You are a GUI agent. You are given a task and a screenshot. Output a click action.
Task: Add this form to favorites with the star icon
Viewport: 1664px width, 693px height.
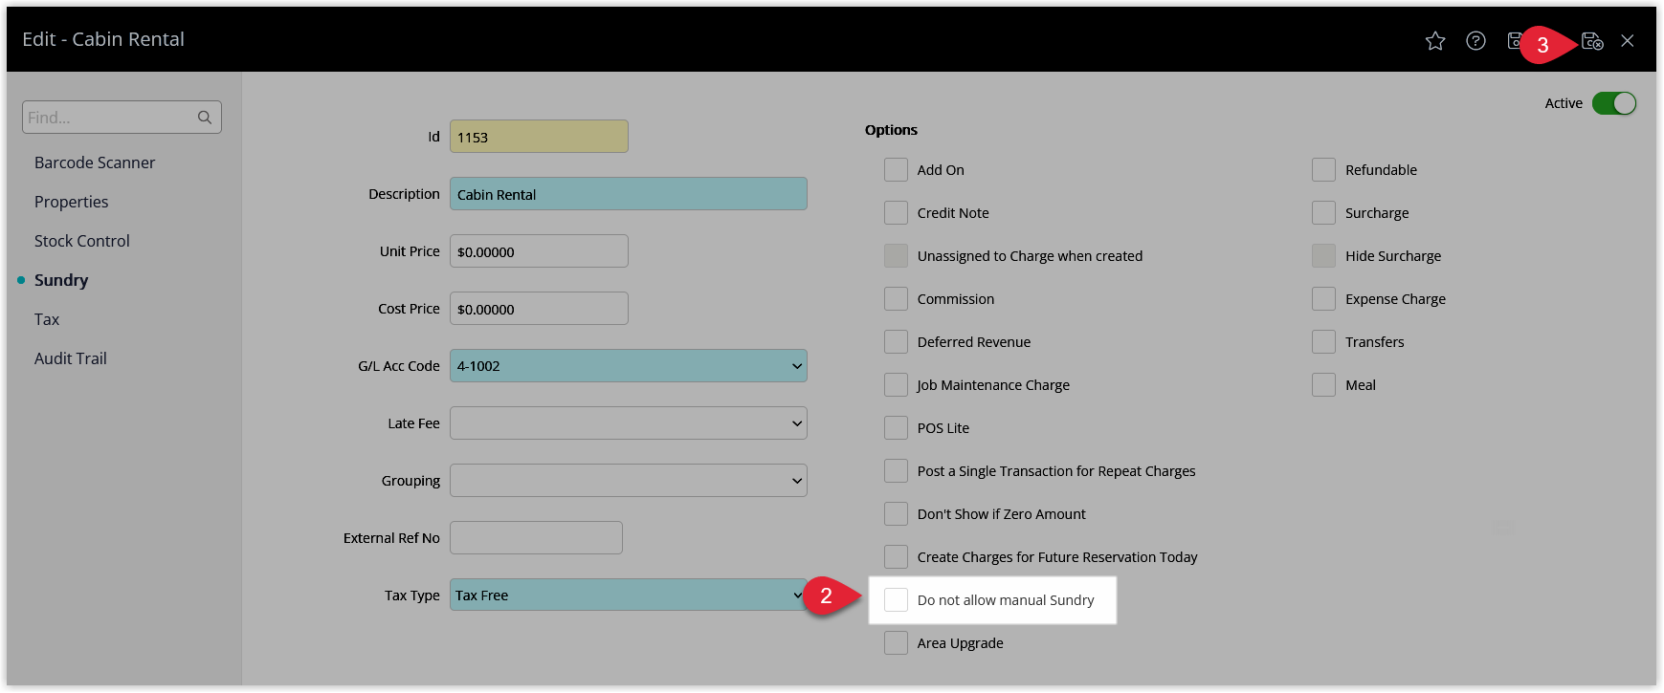pos(1435,40)
